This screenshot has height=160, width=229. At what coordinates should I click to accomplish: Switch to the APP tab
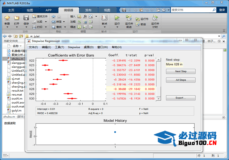click(x=48, y=10)
